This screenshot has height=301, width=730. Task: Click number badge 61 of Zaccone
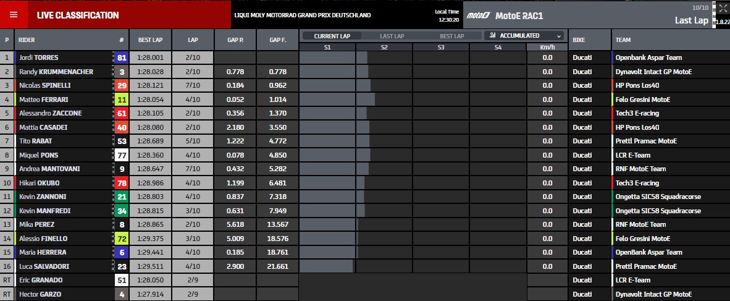tap(122, 113)
